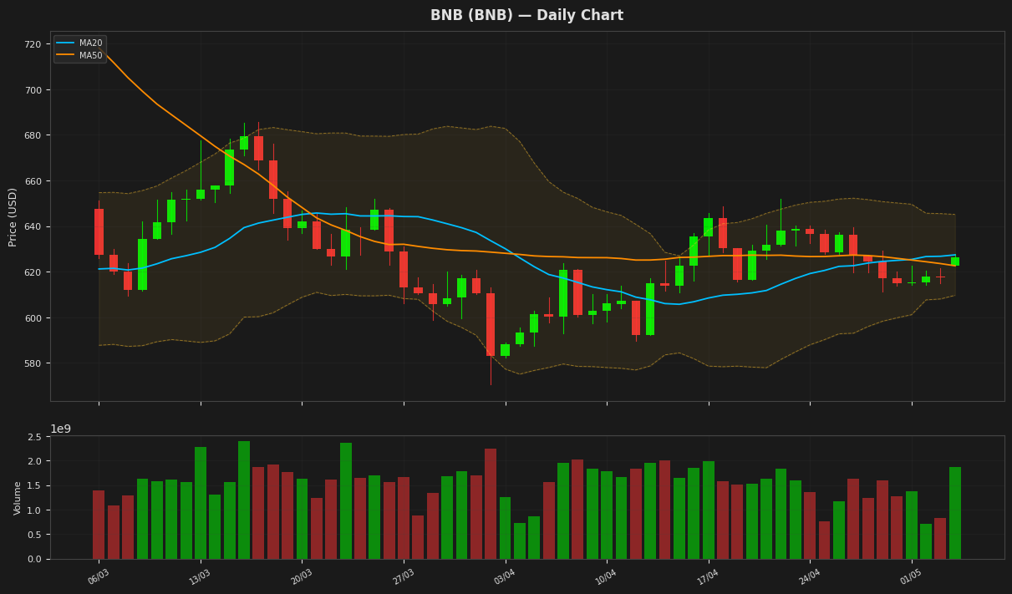Screen dimensions: 1012x594
Task: Click the first red candlestick at 06/03
Action: (99, 231)
